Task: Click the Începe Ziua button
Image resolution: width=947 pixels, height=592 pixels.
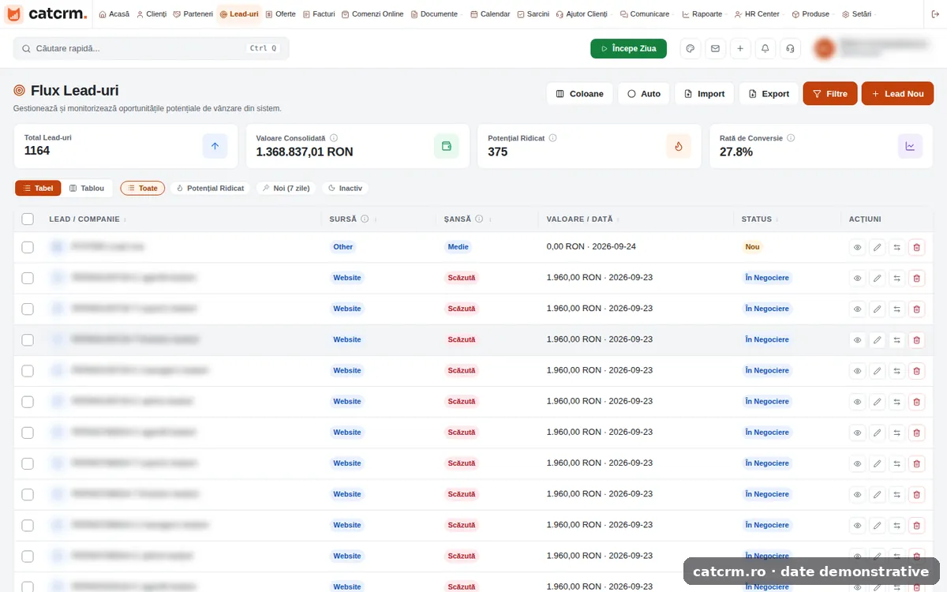Action: click(x=628, y=48)
